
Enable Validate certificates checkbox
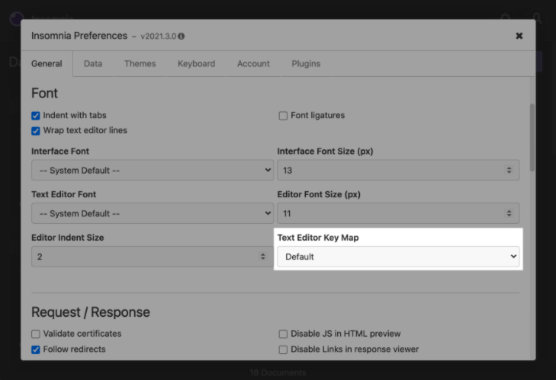(35, 334)
